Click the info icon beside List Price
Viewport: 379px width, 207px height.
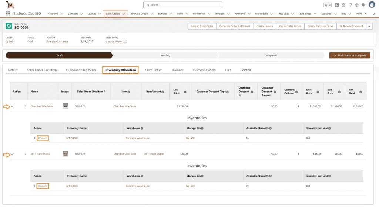[x=185, y=92]
